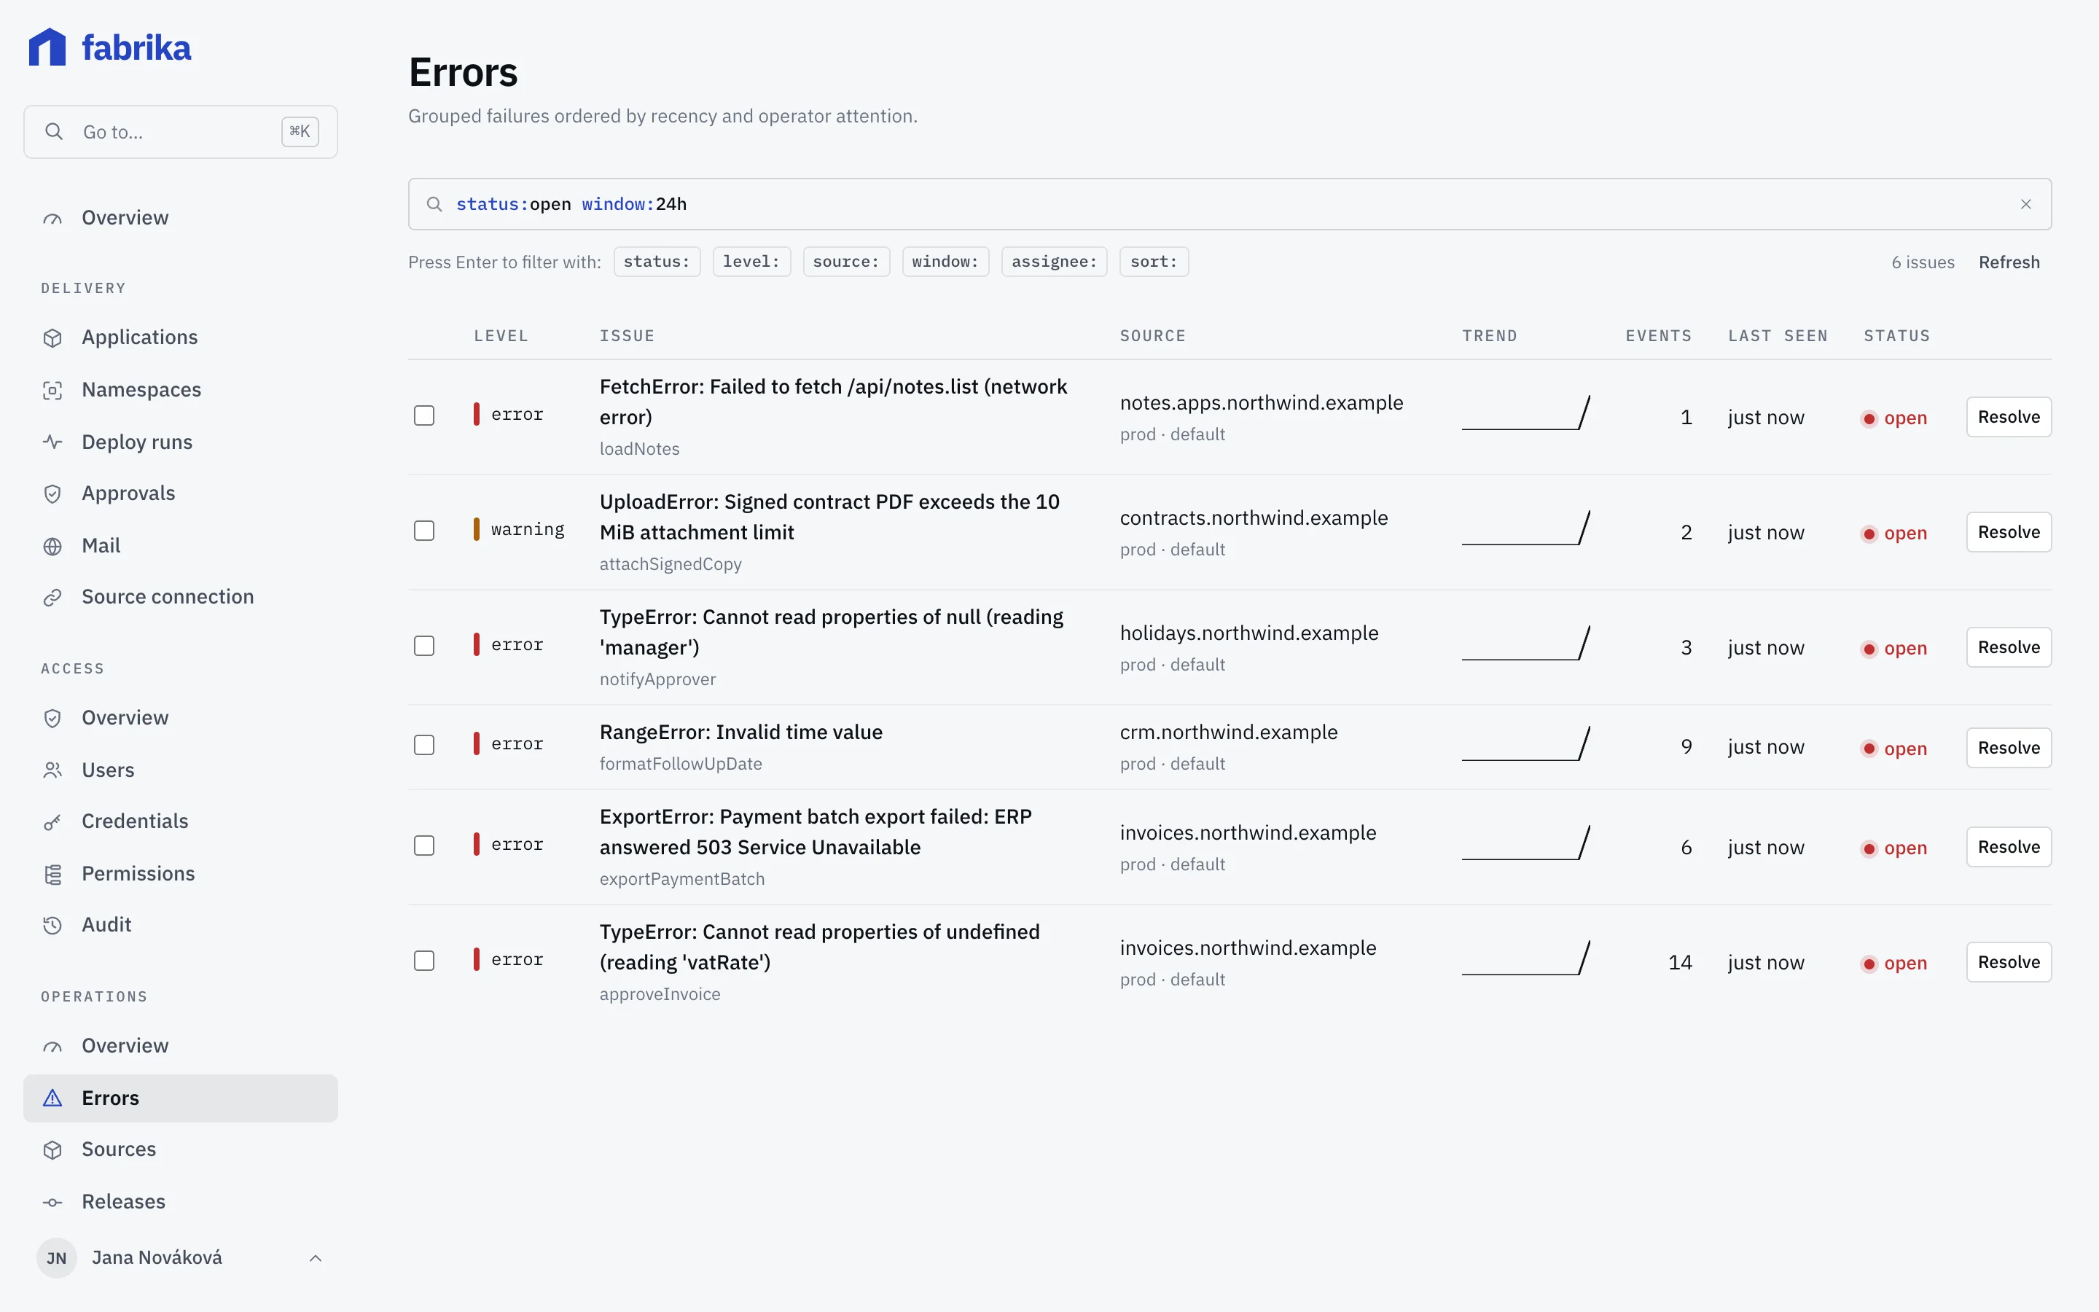2099x1312 pixels.
Task: Focus the Go to... search field
Action: pyautogui.click(x=181, y=132)
